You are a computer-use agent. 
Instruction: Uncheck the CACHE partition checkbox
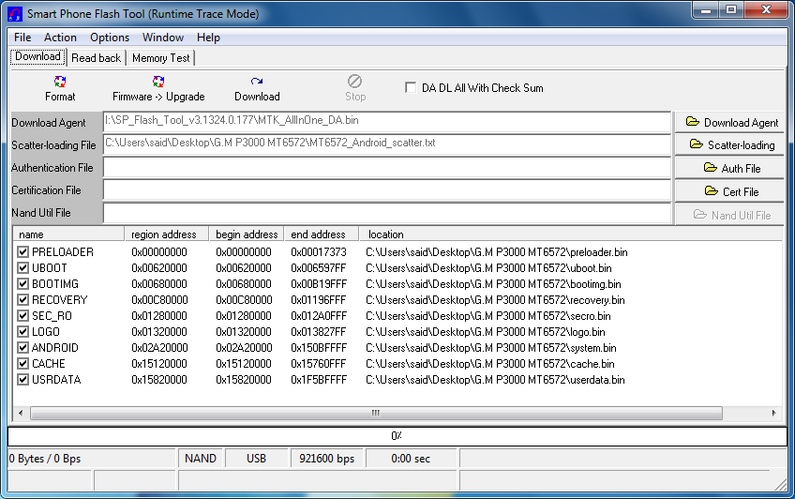(22, 364)
